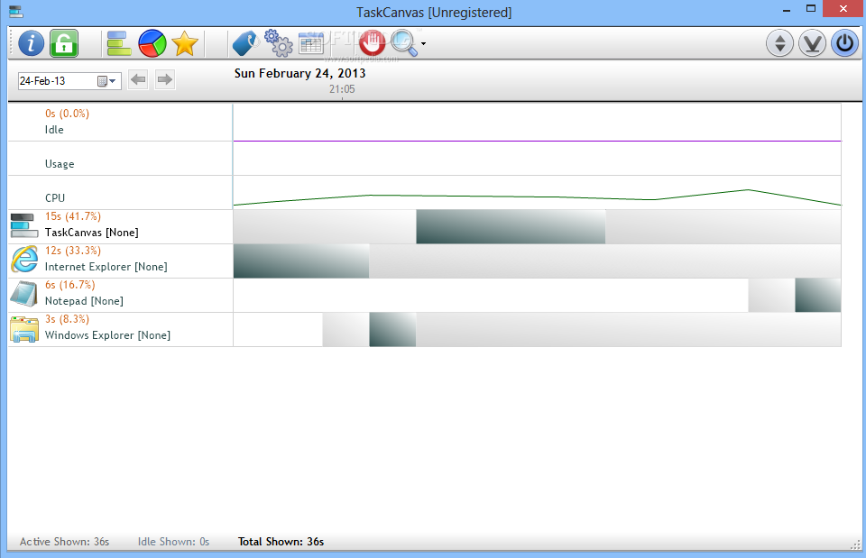Select the TaskCanvas app icon row
Screen dimensions: 866x558
click(x=24, y=225)
